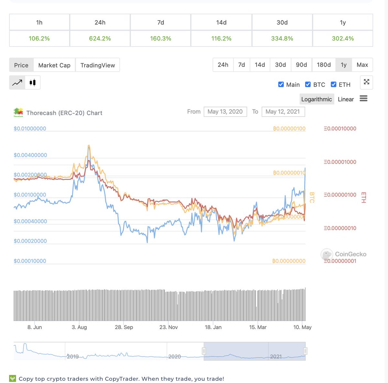Screen dimensions: 388x383
Task: Click the 7d change value 160.3%
Action: (x=161, y=38)
